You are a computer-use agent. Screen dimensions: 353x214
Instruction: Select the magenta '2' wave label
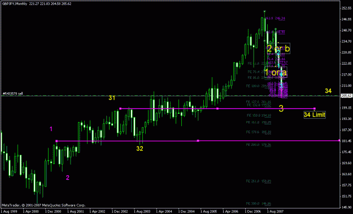(68, 177)
